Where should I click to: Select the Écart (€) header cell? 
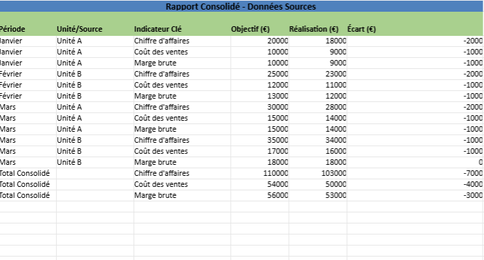(415, 29)
